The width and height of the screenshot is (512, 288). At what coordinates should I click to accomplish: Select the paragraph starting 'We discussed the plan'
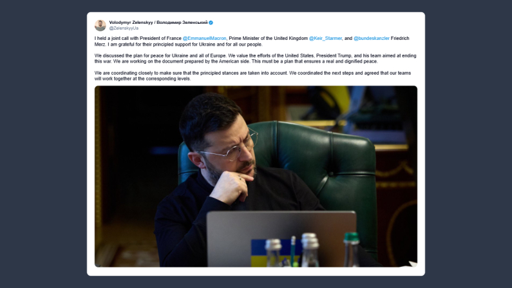[x=256, y=59]
